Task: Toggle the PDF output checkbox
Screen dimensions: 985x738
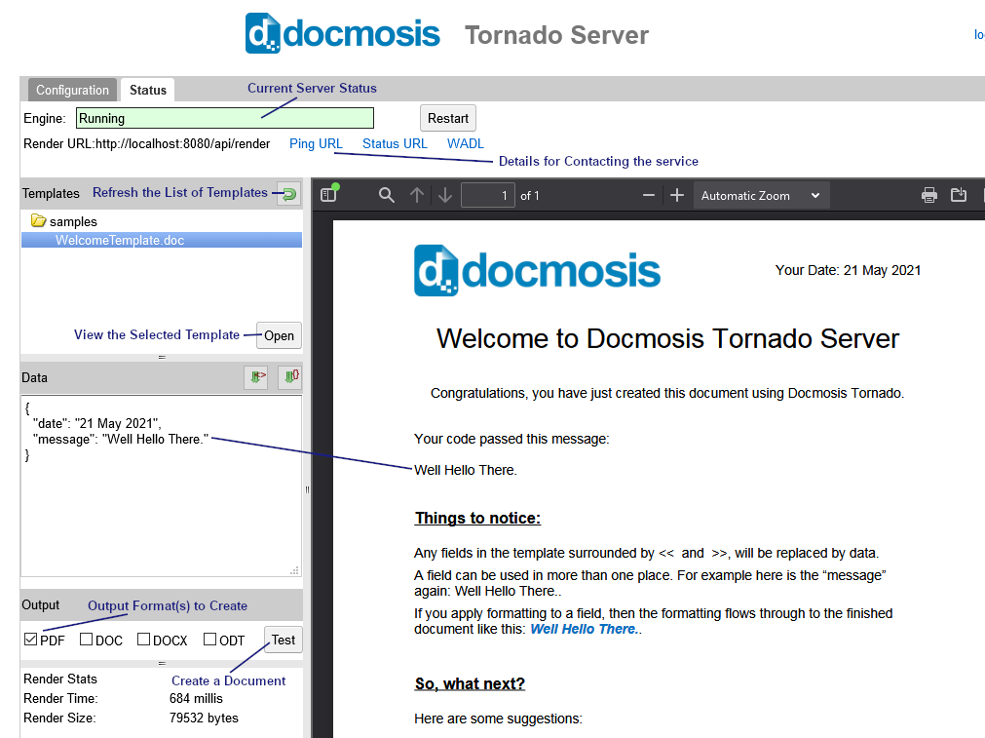Action: point(31,640)
